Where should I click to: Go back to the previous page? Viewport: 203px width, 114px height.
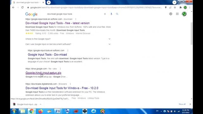click(13, 8)
